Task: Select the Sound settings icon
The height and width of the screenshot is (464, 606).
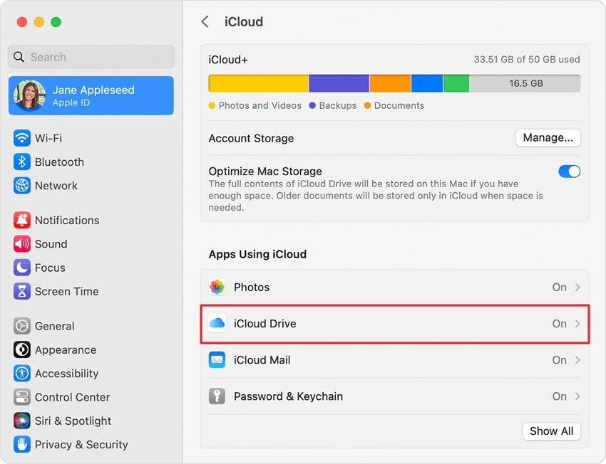Action: [51, 244]
